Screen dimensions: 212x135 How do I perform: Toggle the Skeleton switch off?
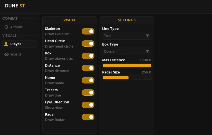[88, 31]
